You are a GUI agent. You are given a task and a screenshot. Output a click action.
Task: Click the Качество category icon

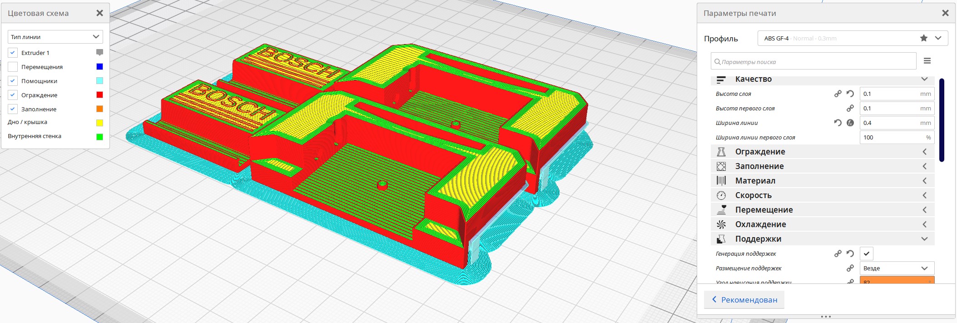[x=721, y=80]
